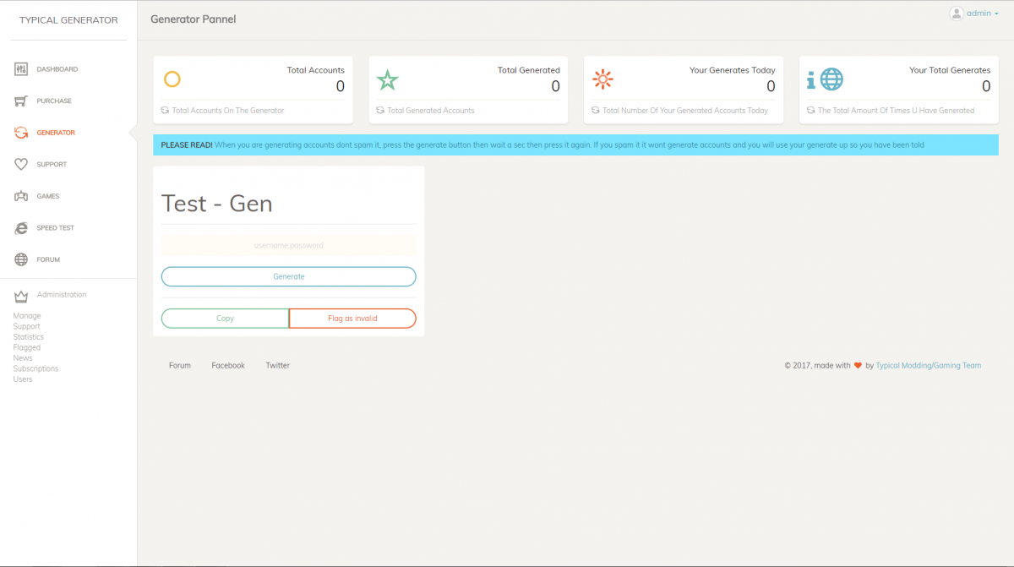Click the username:password output field
The height and width of the screenshot is (567, 1014).
pyautogui.click(x=288, y=246)
